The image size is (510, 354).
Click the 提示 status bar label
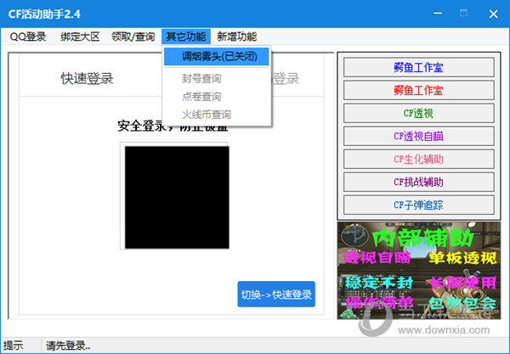click(x=14, y=346)
